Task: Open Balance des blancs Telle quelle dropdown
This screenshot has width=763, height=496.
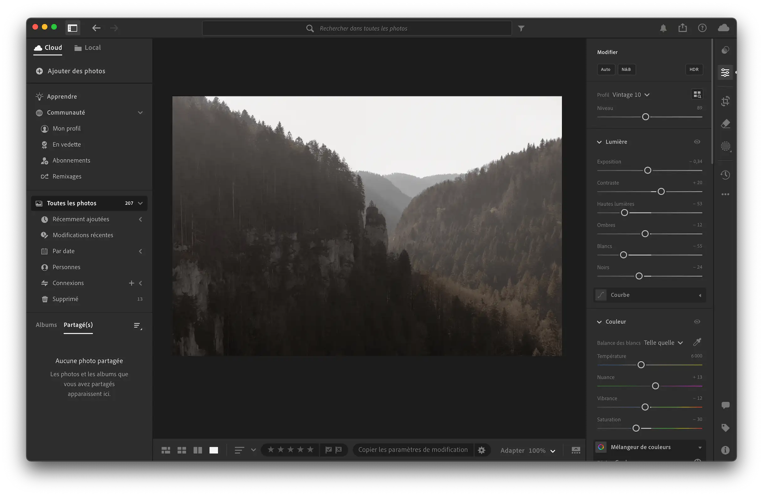Action: point(663,343)
